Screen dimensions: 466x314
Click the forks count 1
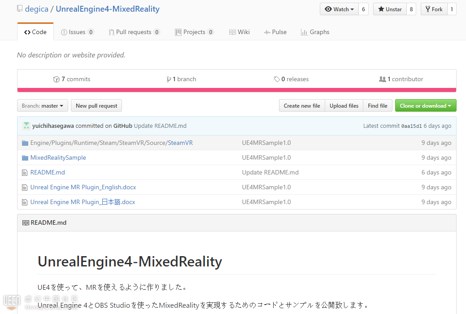[452, 9]
